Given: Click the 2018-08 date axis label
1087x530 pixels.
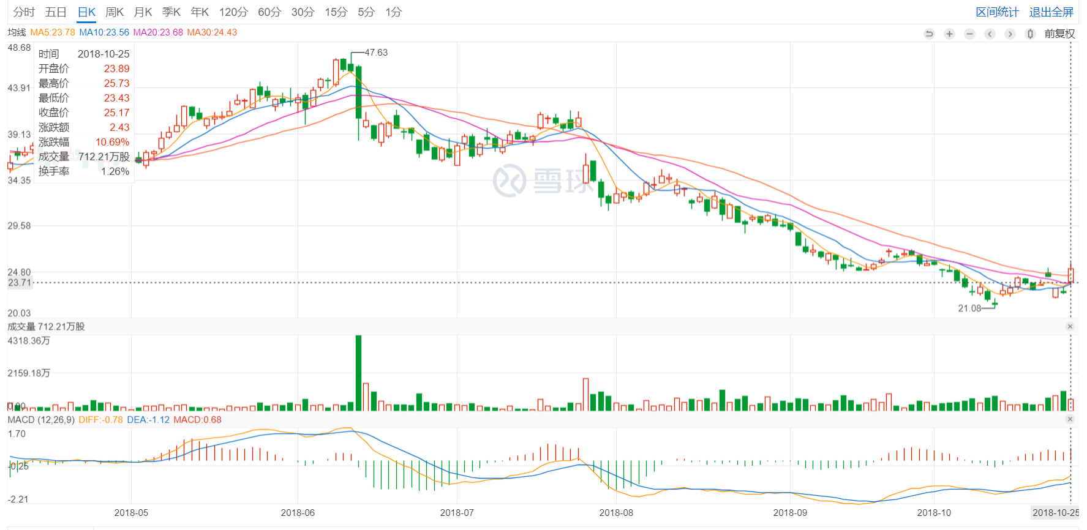Looking at the screenshot, I should click(616, 513).
